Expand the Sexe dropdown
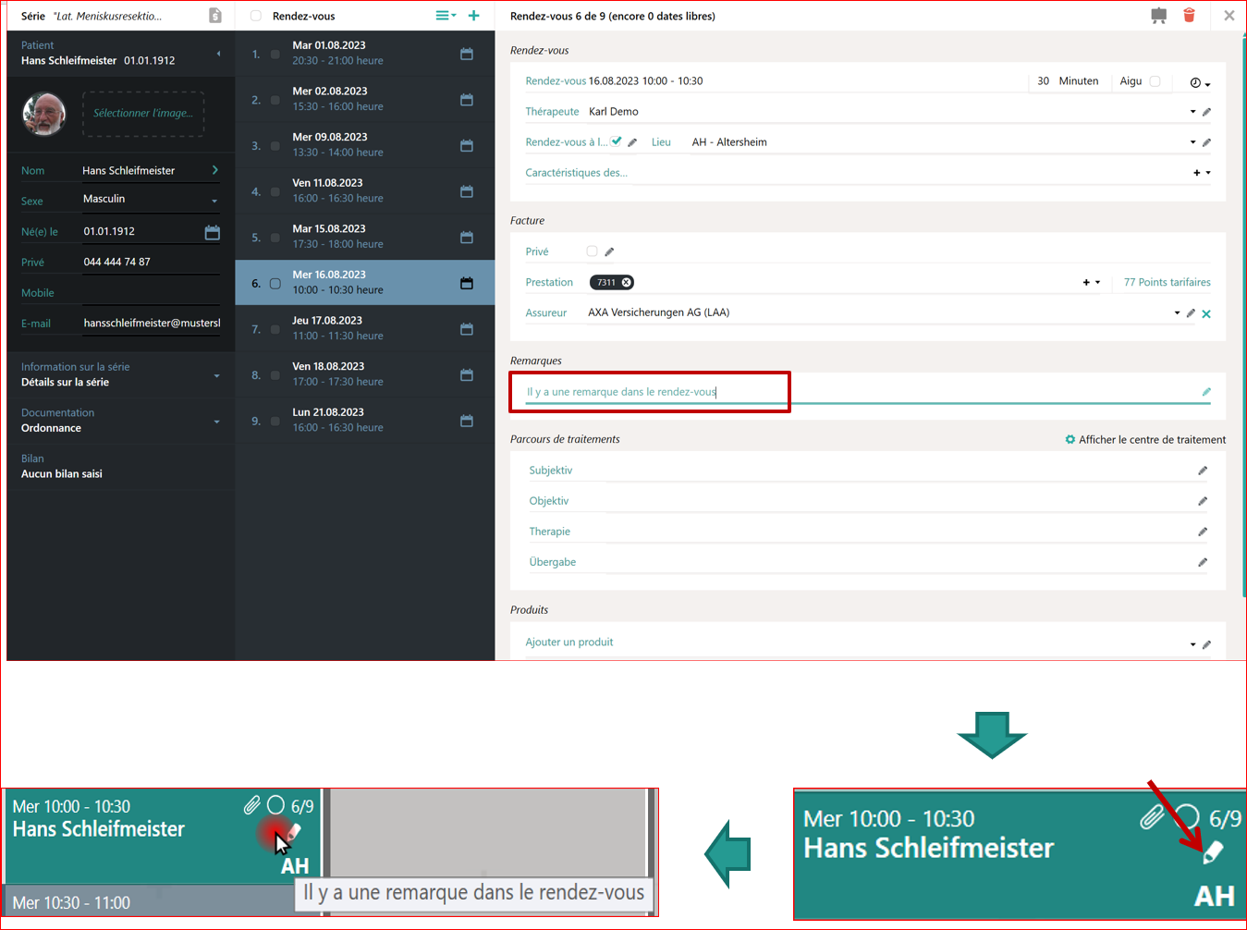Screen dimensions: 1247x930 (214, 201)
